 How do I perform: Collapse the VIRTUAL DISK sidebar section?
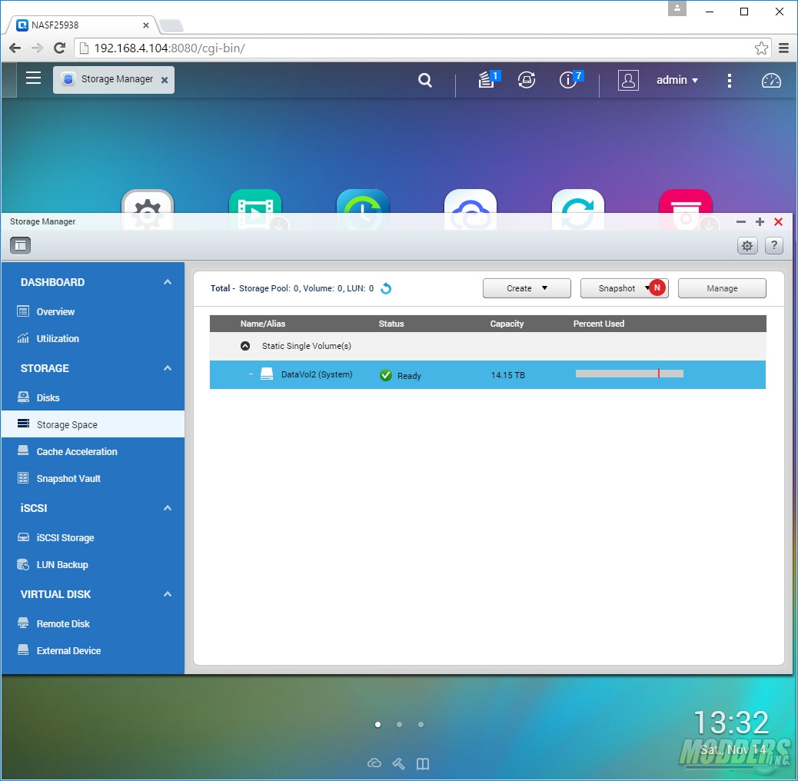point(168,593)
